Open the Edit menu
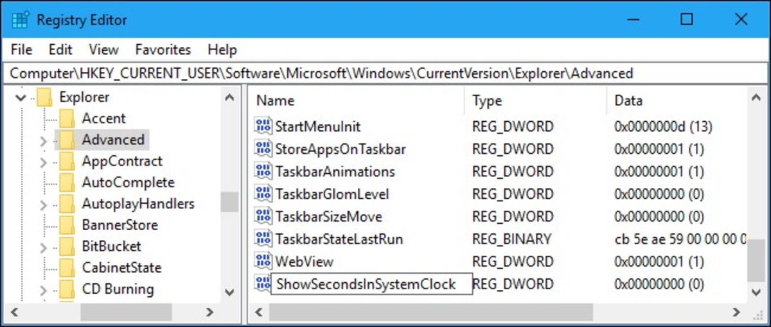The height and width of the screenshot is (327, 771). coord(61,49)
